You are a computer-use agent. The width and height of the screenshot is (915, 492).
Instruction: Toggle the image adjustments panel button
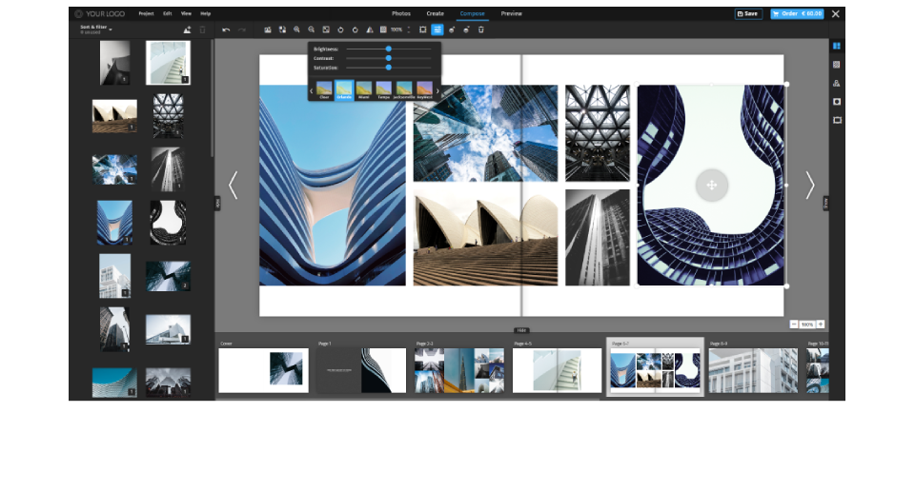point(437,30)
